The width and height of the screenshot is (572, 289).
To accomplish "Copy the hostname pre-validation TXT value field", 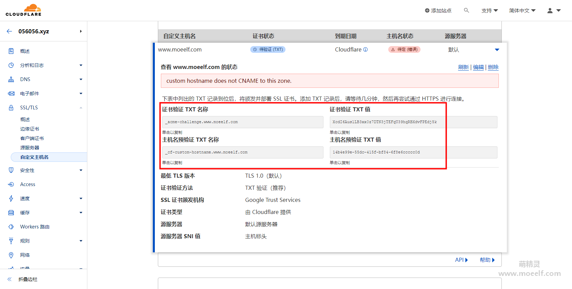I will click(413, 152).
